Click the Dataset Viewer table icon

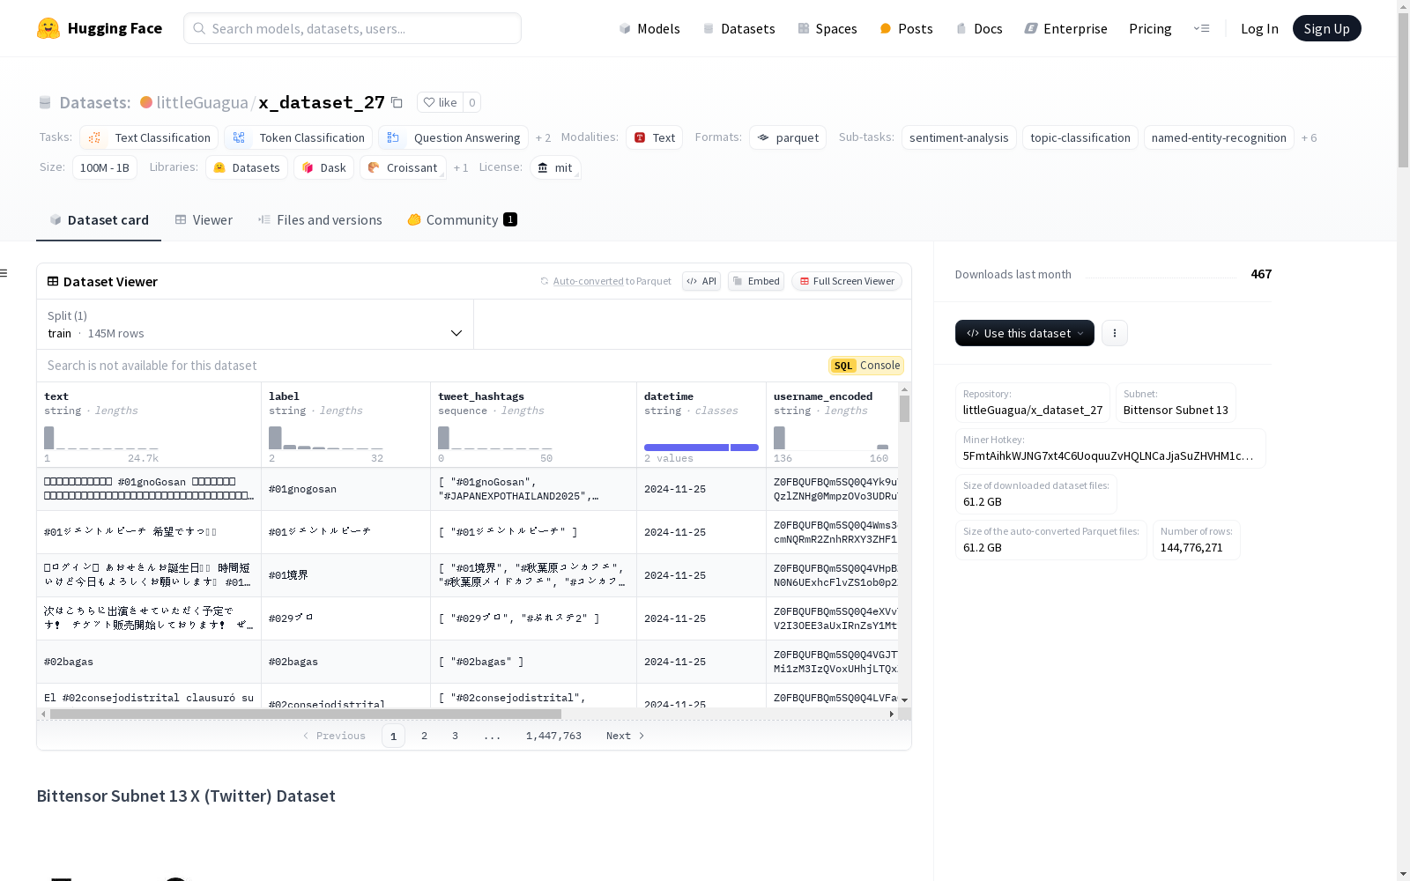coord(53,281)
